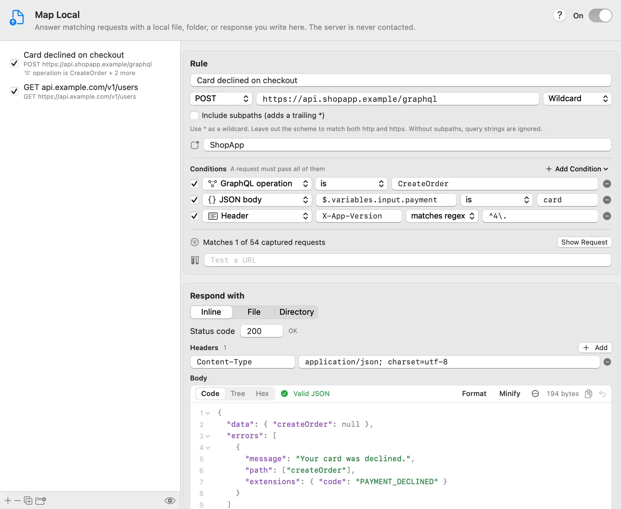Image resolution: width=621 pixels, height=509 pixels.
Task: Click the URL field with graphql endpoint
Action: pos(397,99)
